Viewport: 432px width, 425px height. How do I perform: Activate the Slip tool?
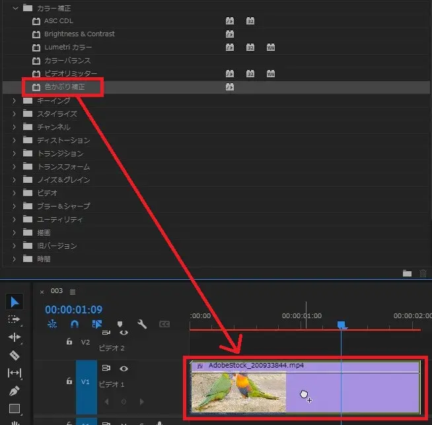[x=15, y=373]
